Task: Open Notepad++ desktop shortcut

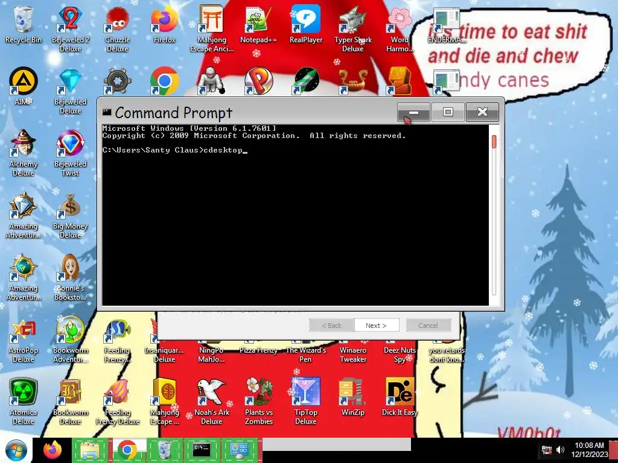Action: pyautogui.click(x=258, y=24)
